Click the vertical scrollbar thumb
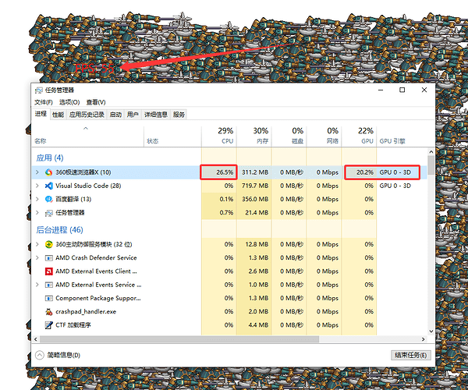Viewport: 468px width, 390px height. pos(431,165)
